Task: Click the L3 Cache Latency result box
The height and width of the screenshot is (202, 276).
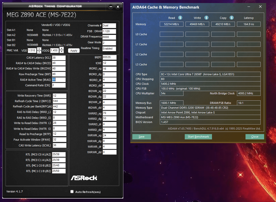Action: 249,64
